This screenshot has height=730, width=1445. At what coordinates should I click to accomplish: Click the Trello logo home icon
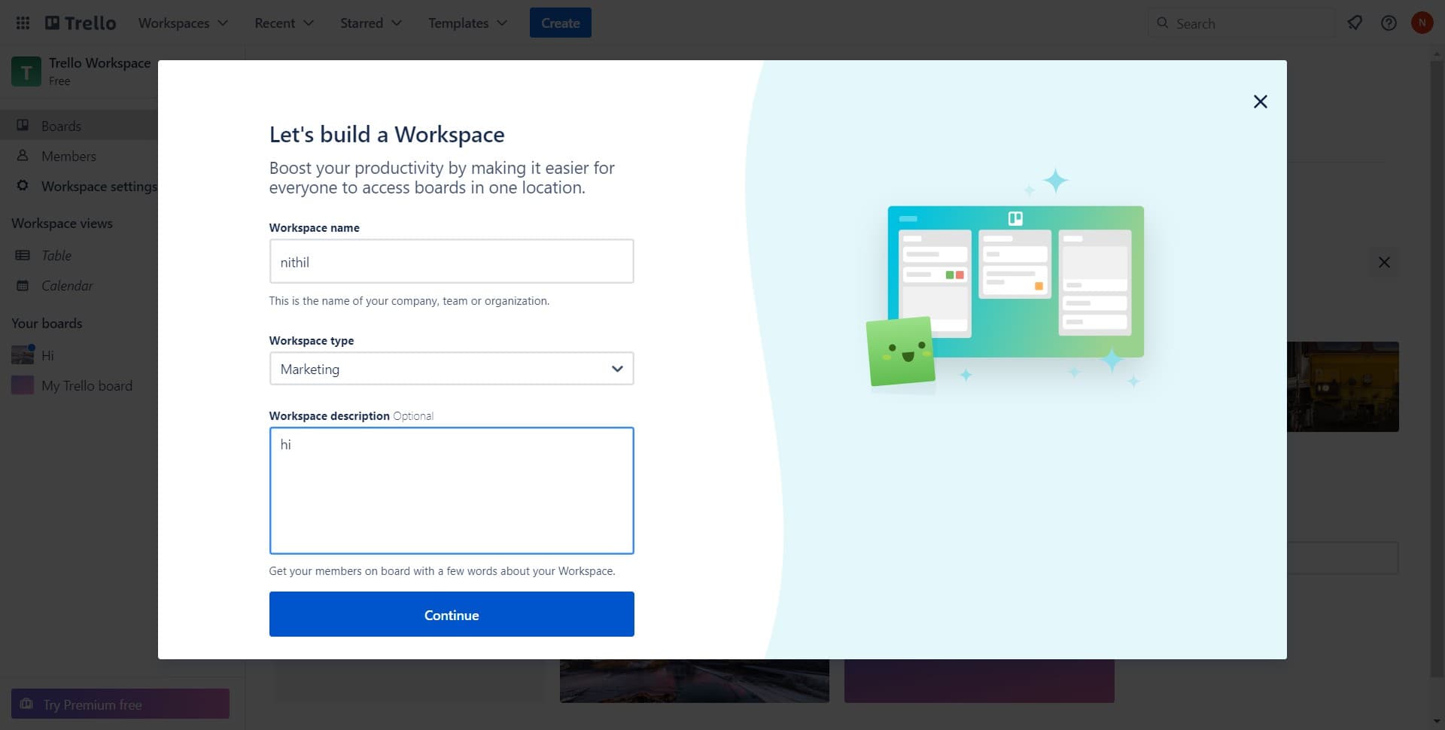click(x=81, y=23)
